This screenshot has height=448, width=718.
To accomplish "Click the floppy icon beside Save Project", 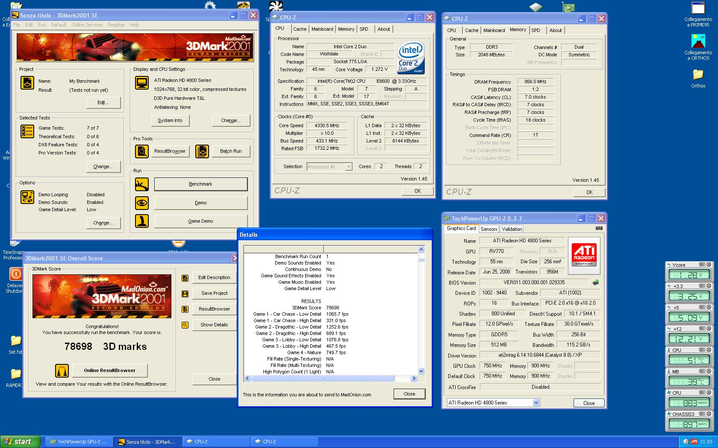I will pyautogui.click(x=185, y=294).
